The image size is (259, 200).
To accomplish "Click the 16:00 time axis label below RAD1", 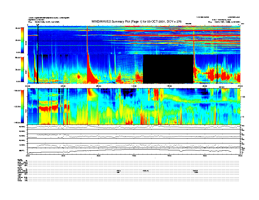I will [x=169, y=86].
